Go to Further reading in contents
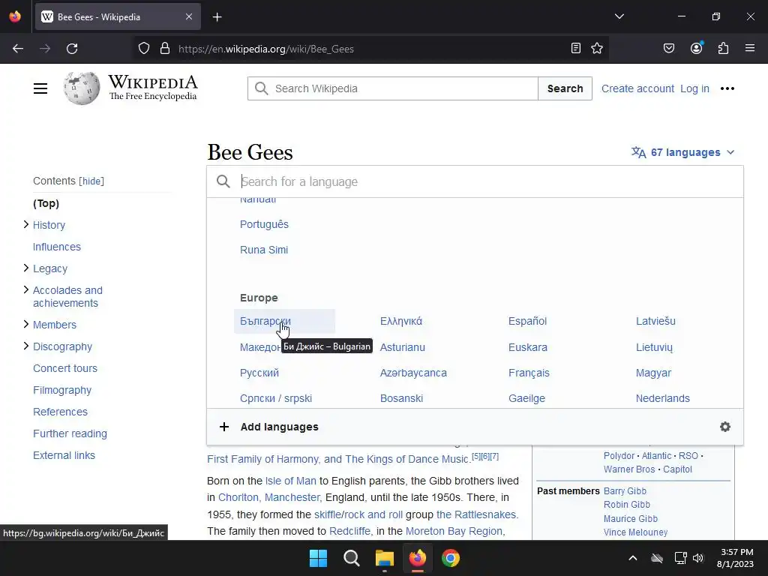768x576 pixels. click(70, 433)
